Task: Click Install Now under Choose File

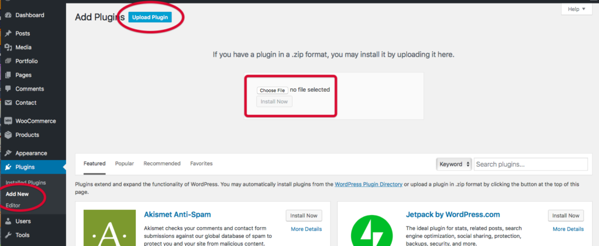Action: coord(274,102)
